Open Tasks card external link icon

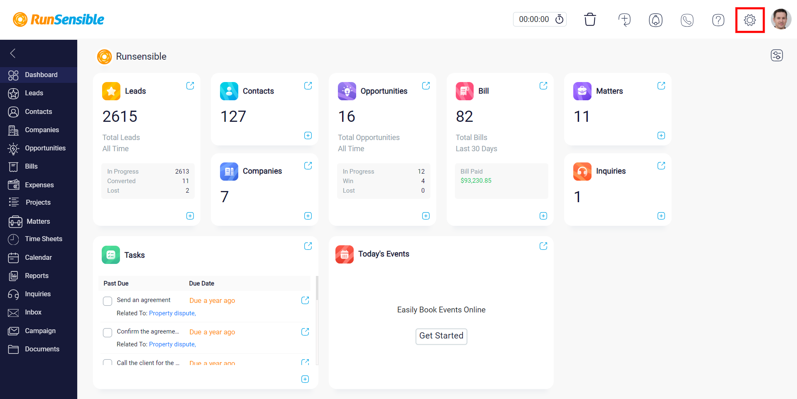point(308,246)
